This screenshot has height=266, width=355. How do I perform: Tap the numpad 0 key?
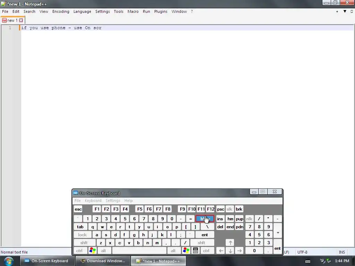coord(254,251)
